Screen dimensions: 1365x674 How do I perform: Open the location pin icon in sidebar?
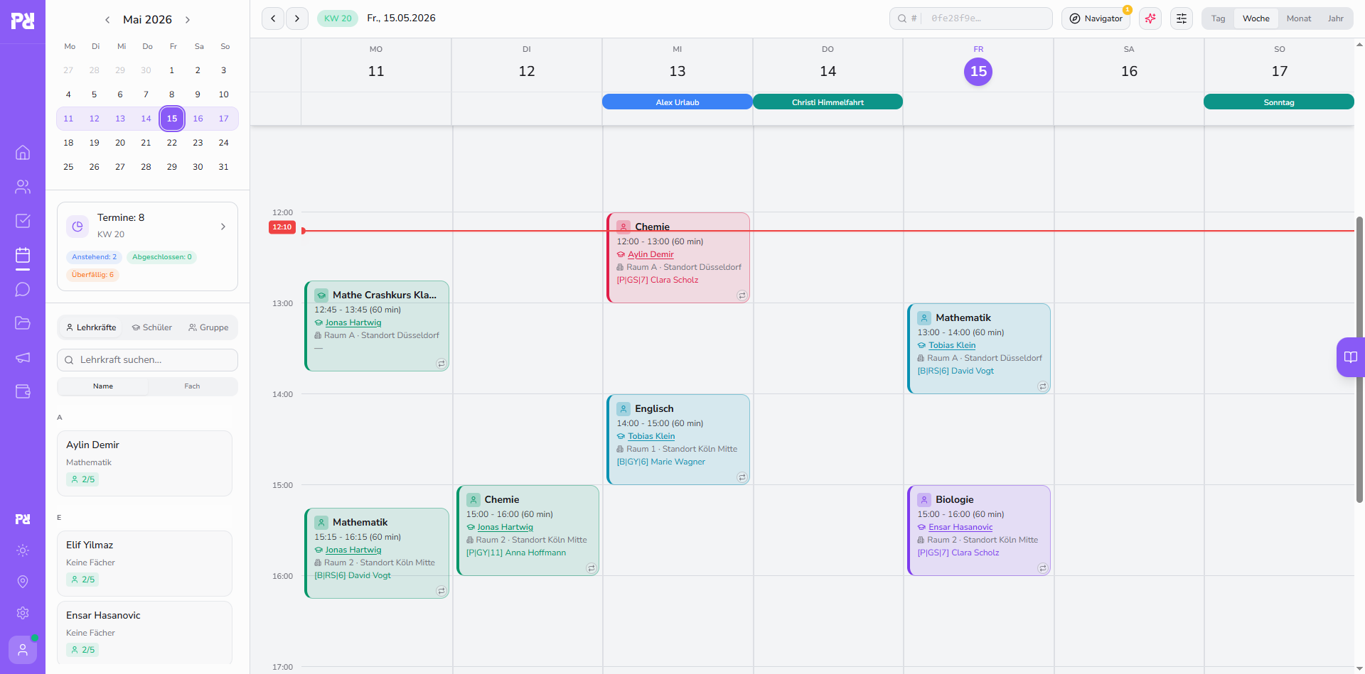[x=23, y=582]
